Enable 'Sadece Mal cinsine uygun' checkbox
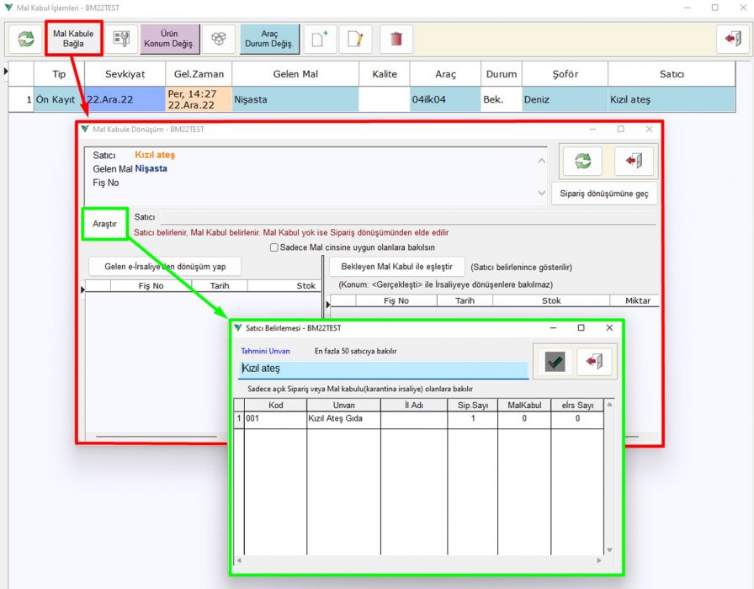 (274, 247)
